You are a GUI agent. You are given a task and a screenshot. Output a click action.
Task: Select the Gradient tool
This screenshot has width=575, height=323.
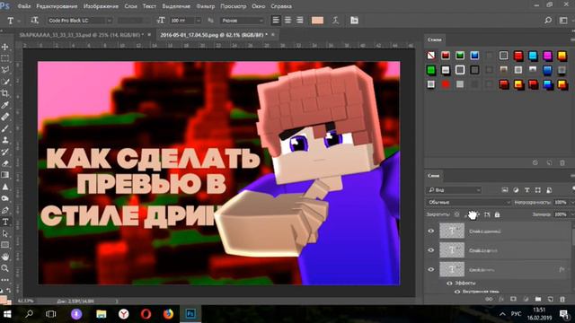[x=5, y=175]
